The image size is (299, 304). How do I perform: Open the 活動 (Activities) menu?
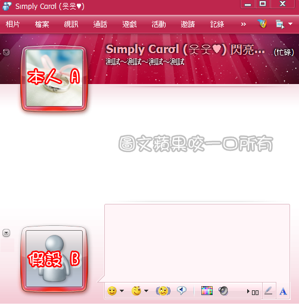click(x=158, y=24)
